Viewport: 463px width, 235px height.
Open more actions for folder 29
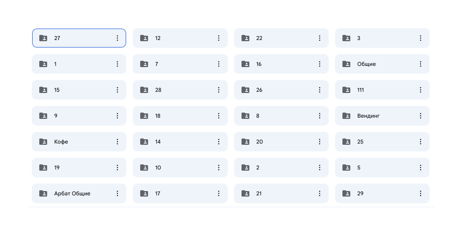click(x=421, y=193)
